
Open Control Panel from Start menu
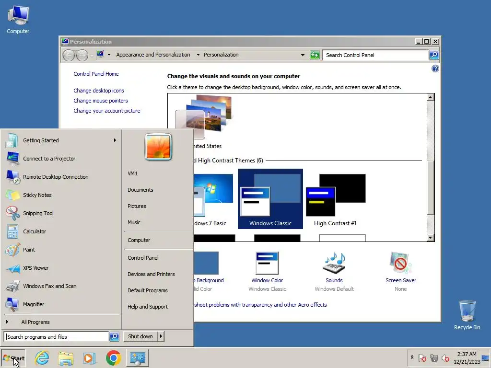[x=143, y=258]
